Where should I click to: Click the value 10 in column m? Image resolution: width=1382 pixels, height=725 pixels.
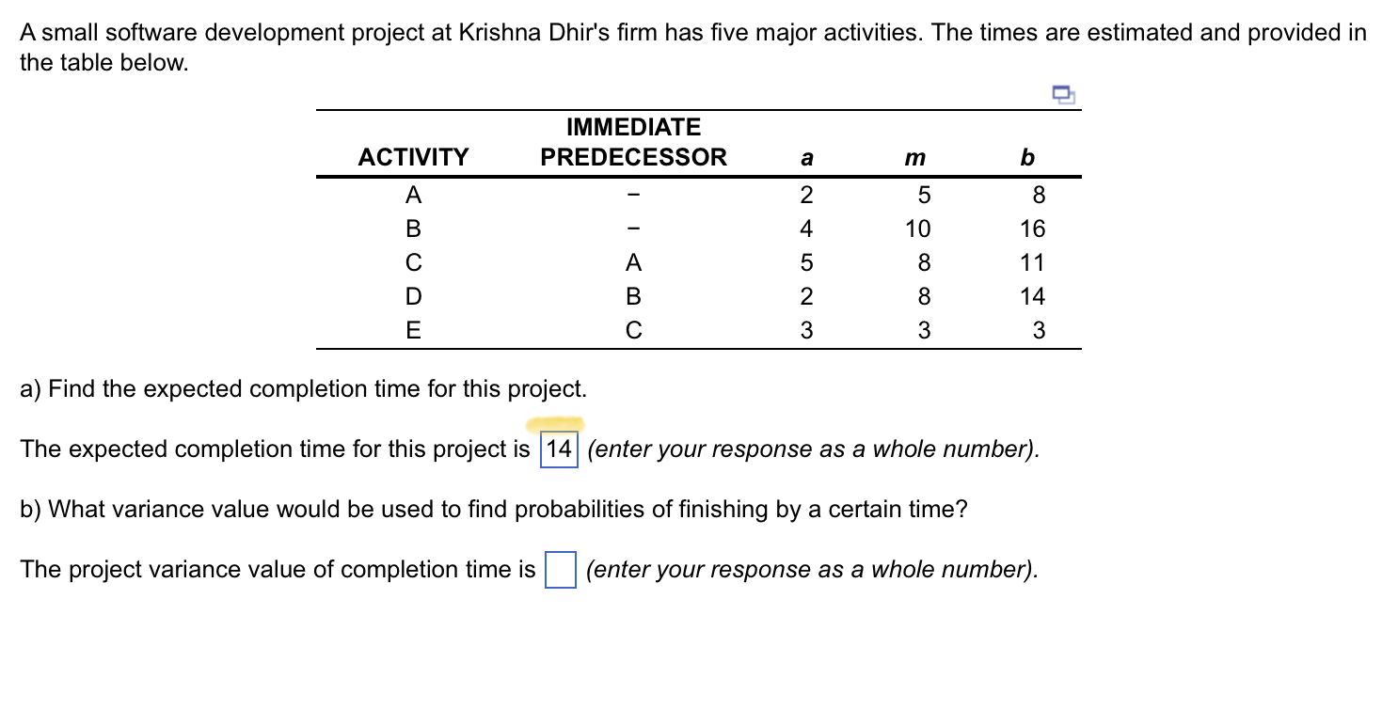(x=914, y=228)
